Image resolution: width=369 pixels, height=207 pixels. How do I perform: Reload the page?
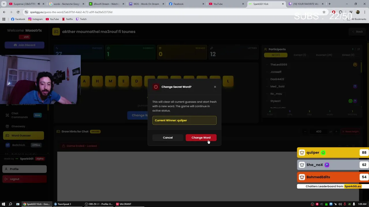18,12
